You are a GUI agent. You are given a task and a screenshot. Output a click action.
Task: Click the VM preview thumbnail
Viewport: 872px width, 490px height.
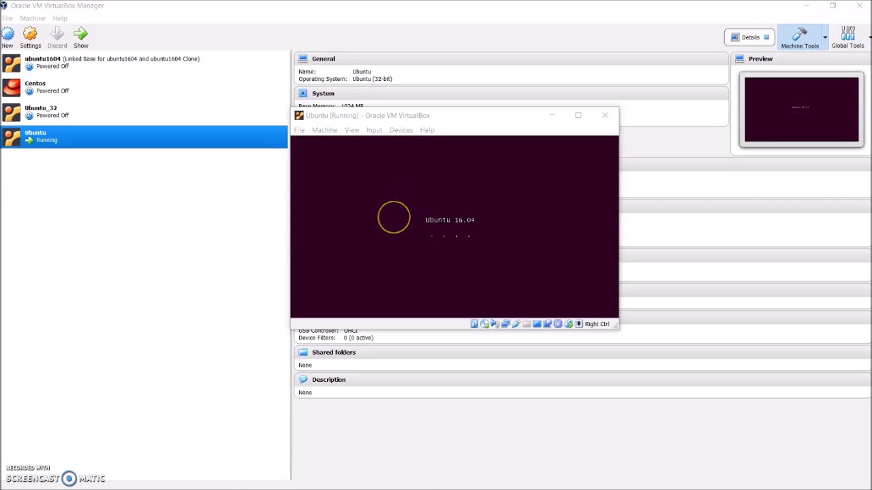click(801, 110)
